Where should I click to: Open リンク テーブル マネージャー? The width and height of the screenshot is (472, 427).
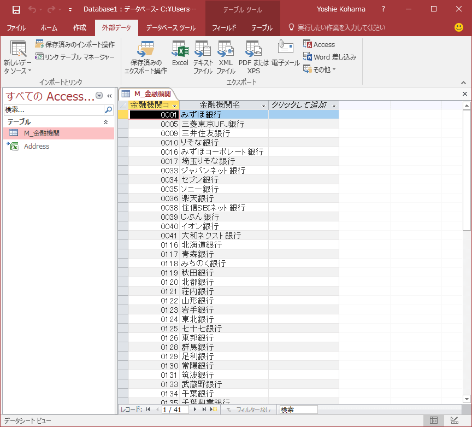tap(75, 57)
